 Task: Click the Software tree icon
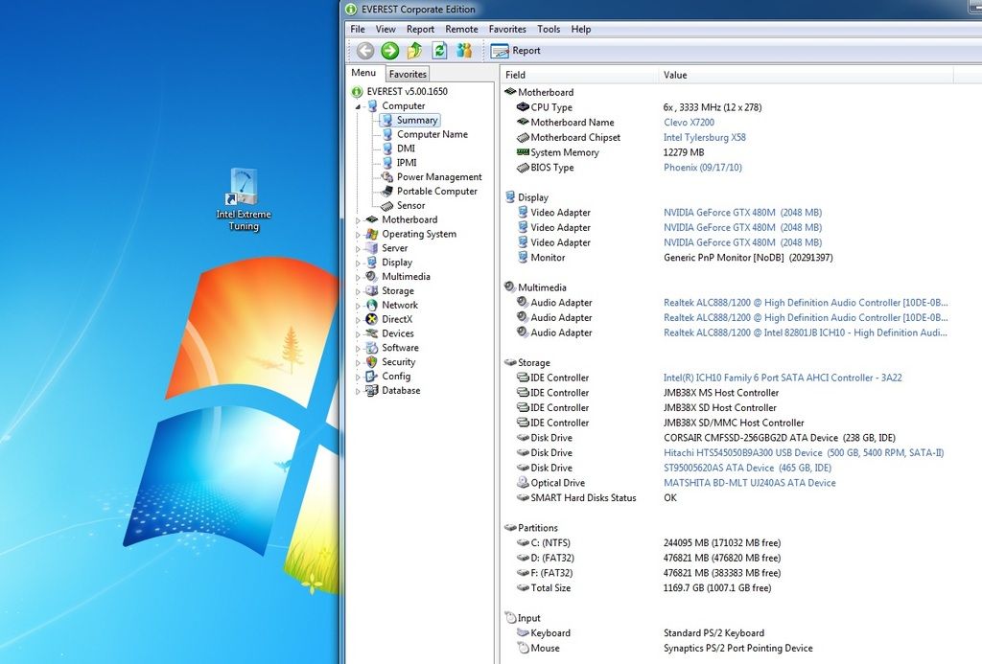[x=372, y=348]
